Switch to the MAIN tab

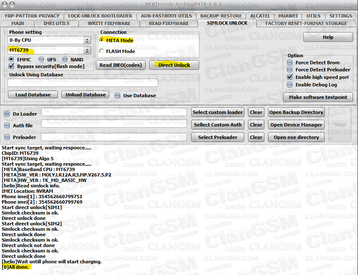[18, 23]
